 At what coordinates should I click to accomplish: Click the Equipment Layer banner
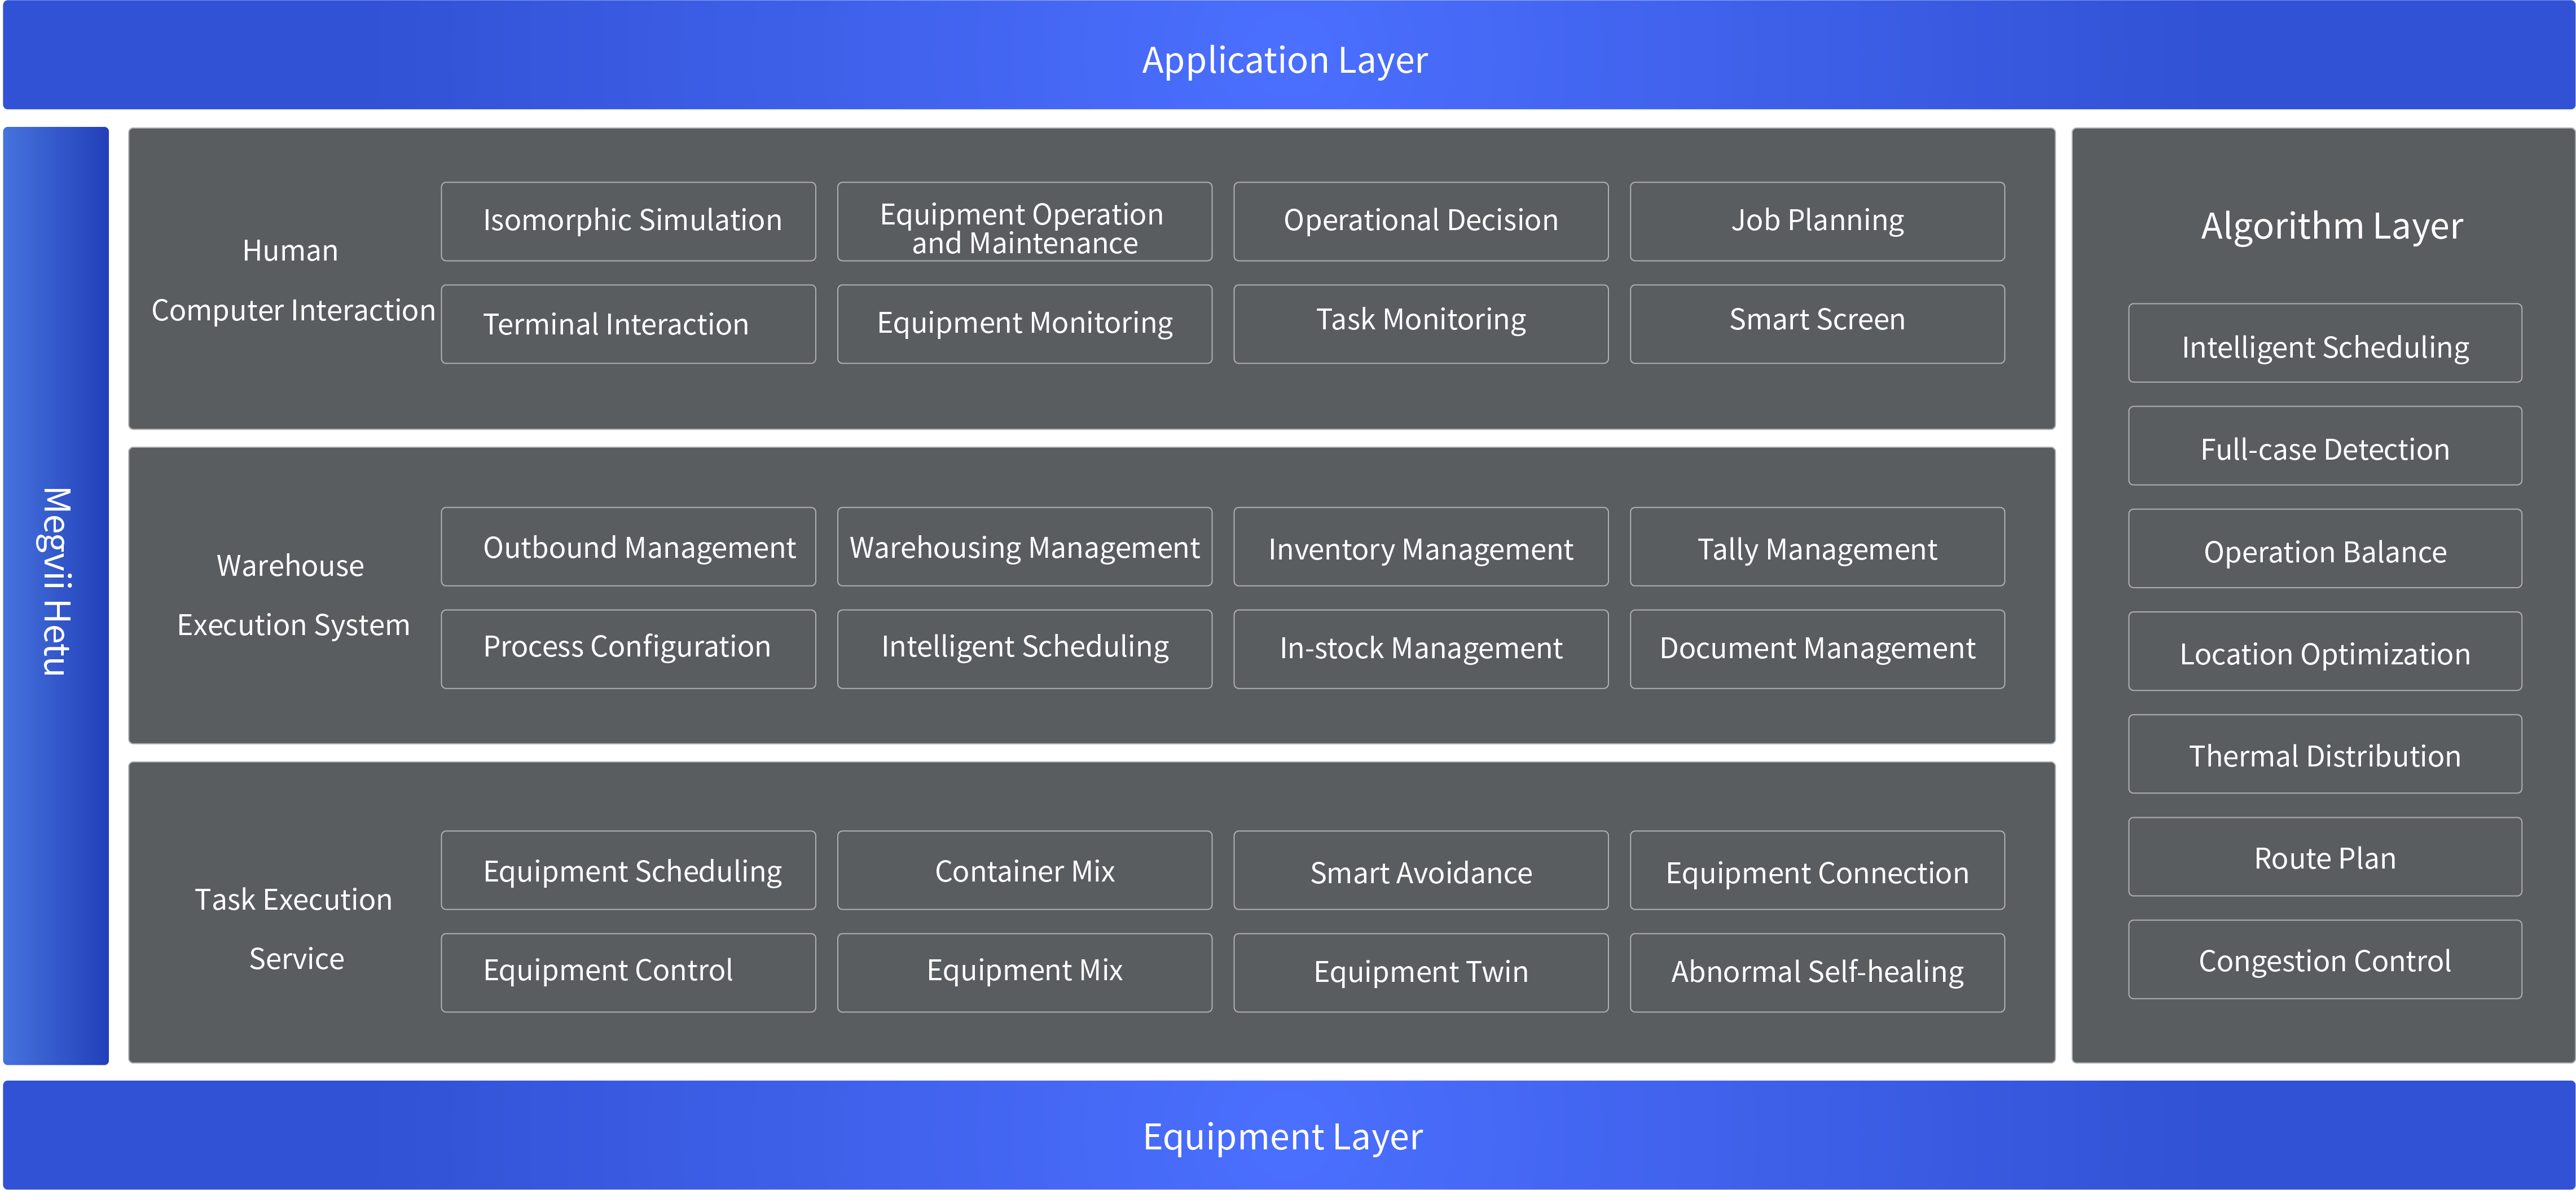tap(1288, 1135)
